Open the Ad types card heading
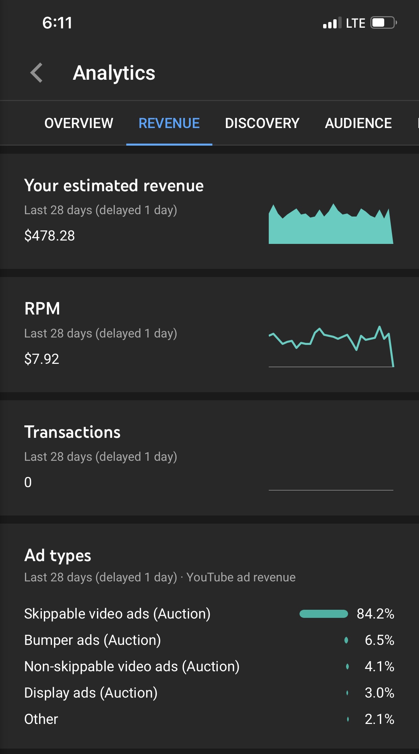Image resolution: width=419 pixels, height=754 pixels. click(x=58, y=556)
